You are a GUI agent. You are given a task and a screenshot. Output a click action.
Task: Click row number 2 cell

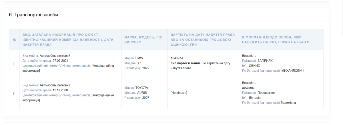pos(14,93)
